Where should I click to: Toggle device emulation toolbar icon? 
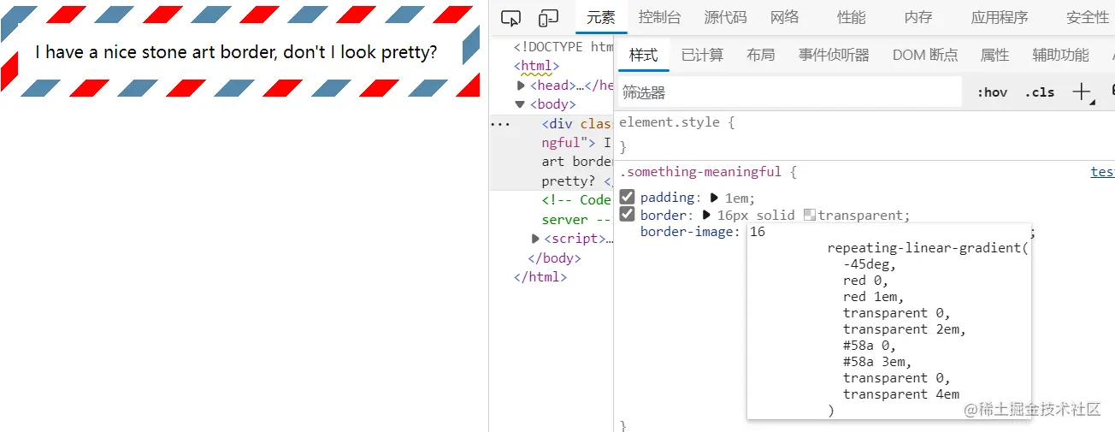[x=548, y=18]
